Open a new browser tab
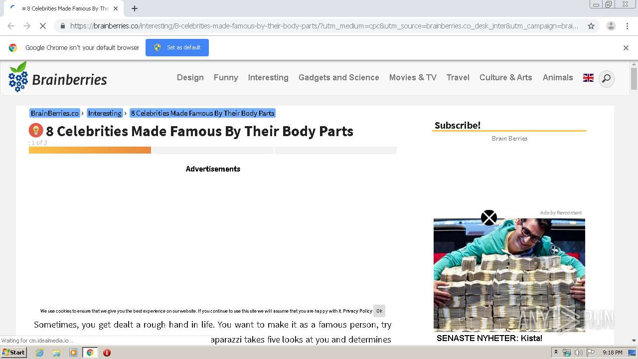Viewport: 638px width, 359px height. (135, 8)
